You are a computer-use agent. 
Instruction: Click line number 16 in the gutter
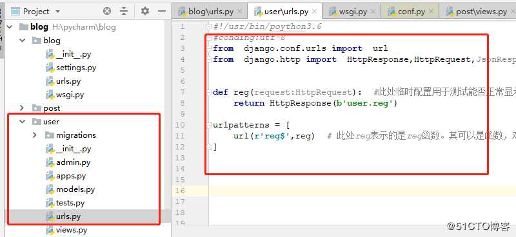[x=181, y=191]
